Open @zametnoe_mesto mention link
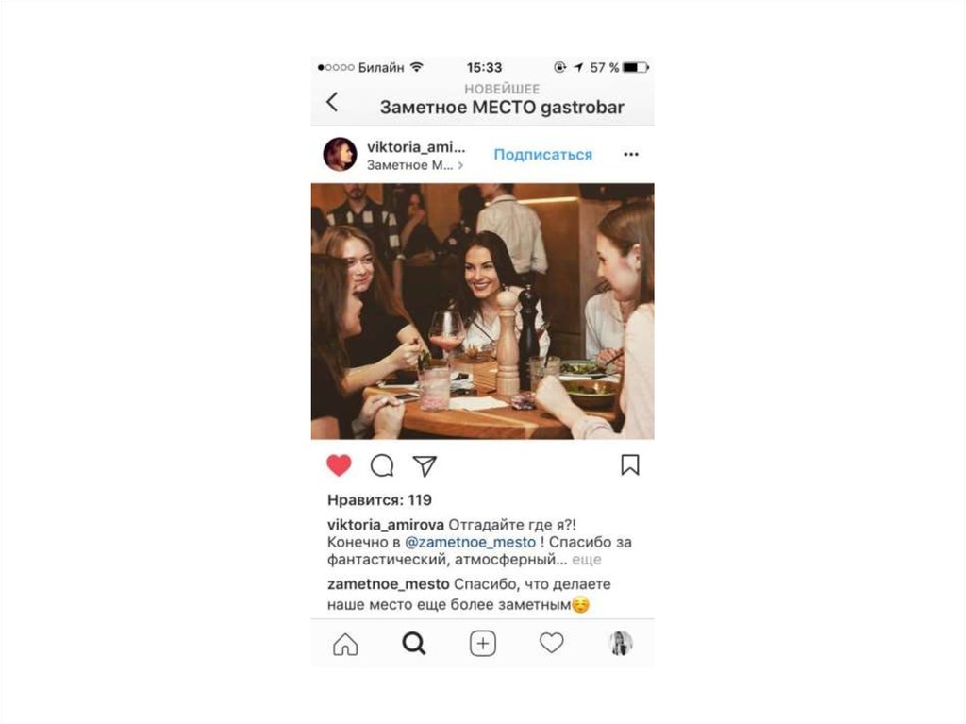This screenshot has width=966, height=724. 470,542
